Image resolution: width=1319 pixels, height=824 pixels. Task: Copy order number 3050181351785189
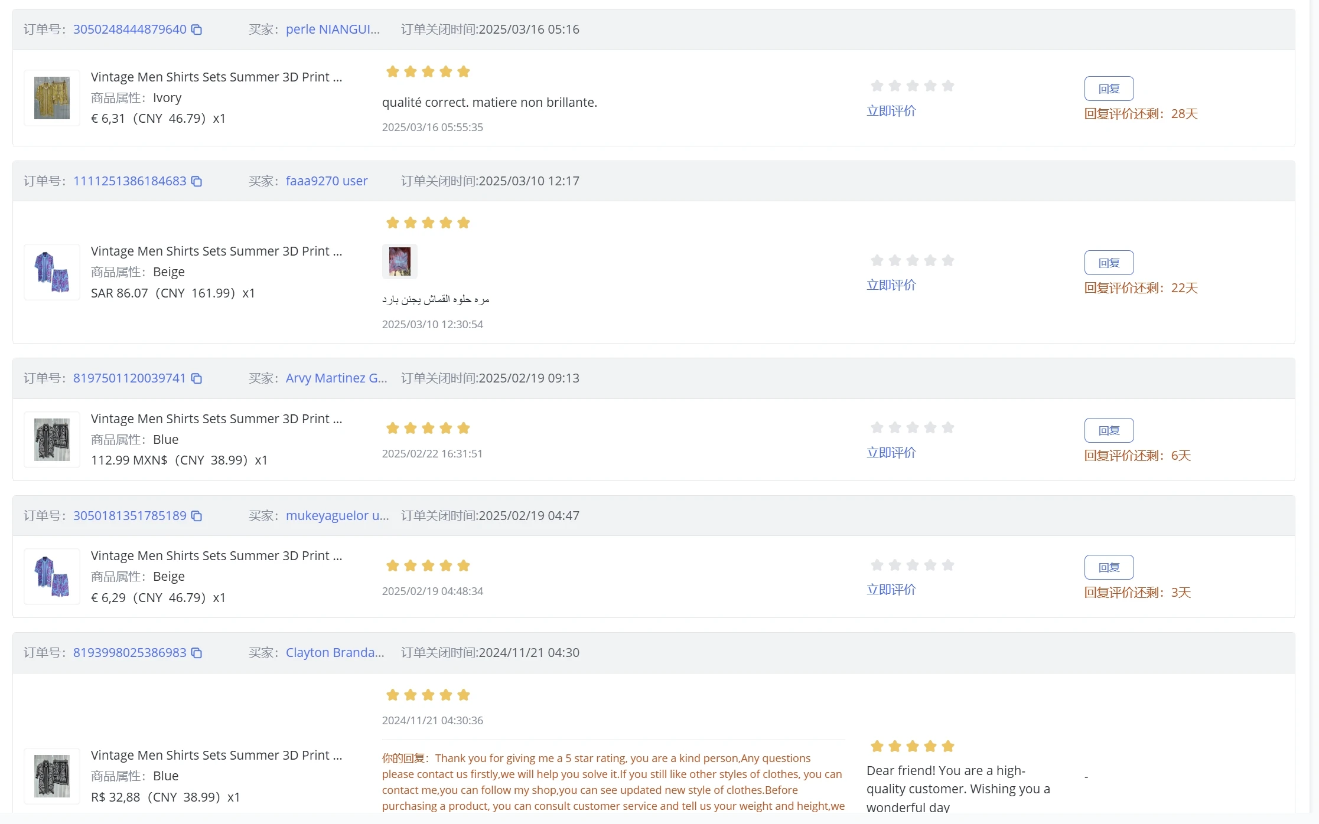pyautogui.click(x=197, y=516)
